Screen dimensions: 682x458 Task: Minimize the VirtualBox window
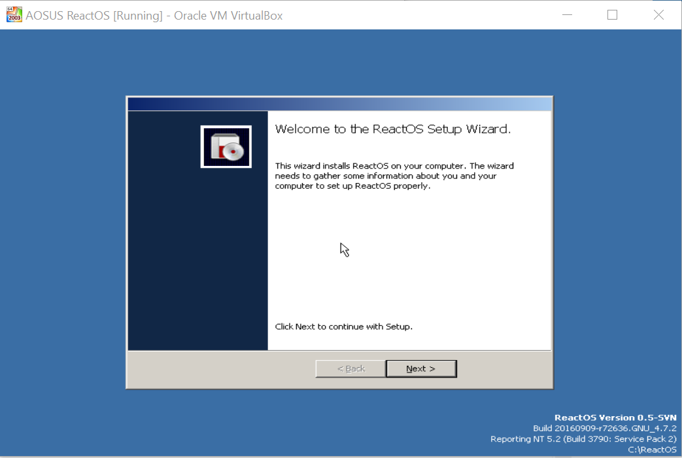(x=567, y=15)
